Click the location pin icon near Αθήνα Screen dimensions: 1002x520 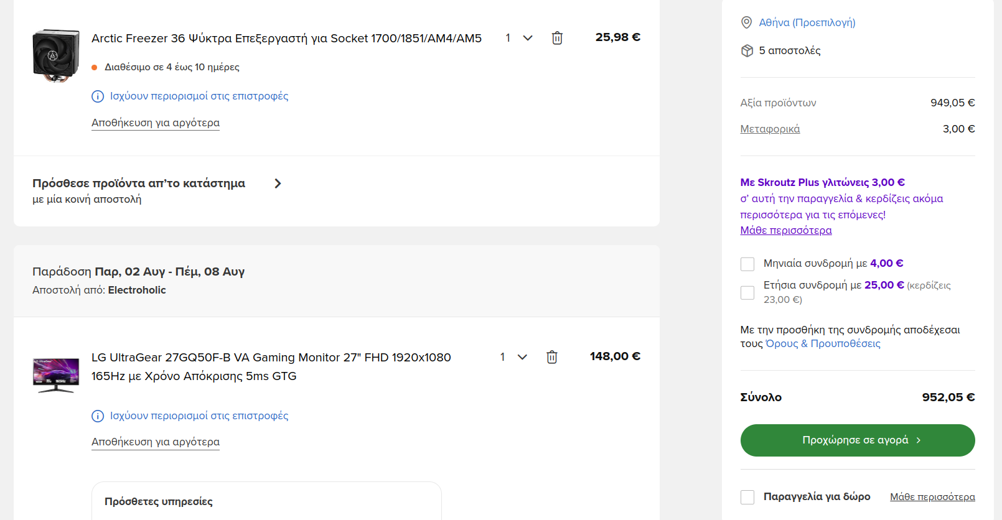[747, 22]
